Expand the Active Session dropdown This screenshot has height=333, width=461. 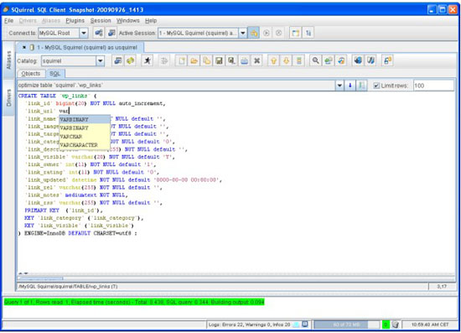(x=242, y=33)
